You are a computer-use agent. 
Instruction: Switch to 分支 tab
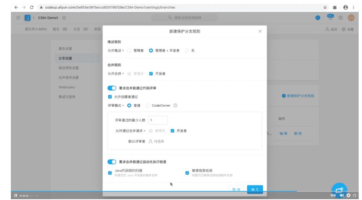pyautogui.click(x=81, y=29)
